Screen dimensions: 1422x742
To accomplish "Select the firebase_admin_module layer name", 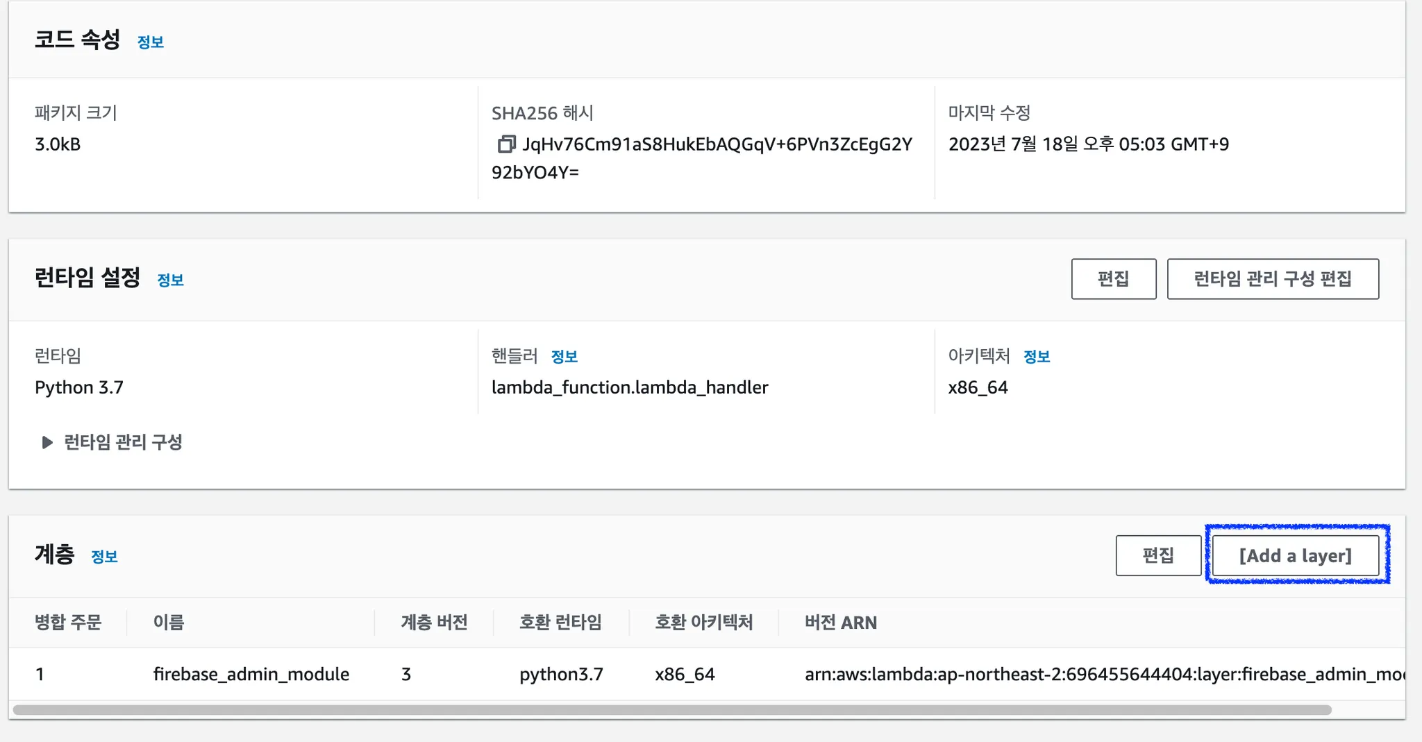I will coord(251,674).
